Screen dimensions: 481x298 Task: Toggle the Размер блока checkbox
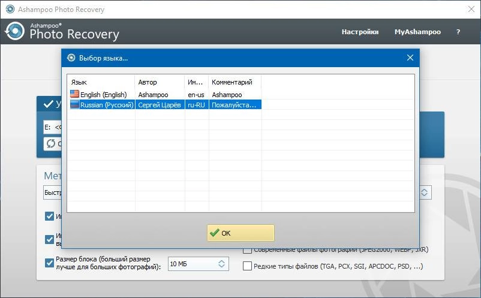click(x=49, y=263)
